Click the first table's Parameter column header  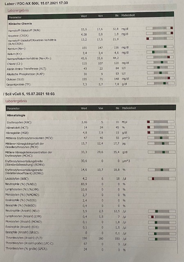pos(15,17)
